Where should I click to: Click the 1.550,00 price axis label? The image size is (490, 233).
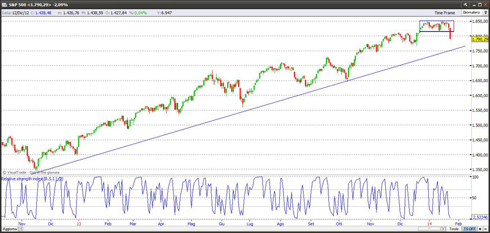tap(480, 111)
